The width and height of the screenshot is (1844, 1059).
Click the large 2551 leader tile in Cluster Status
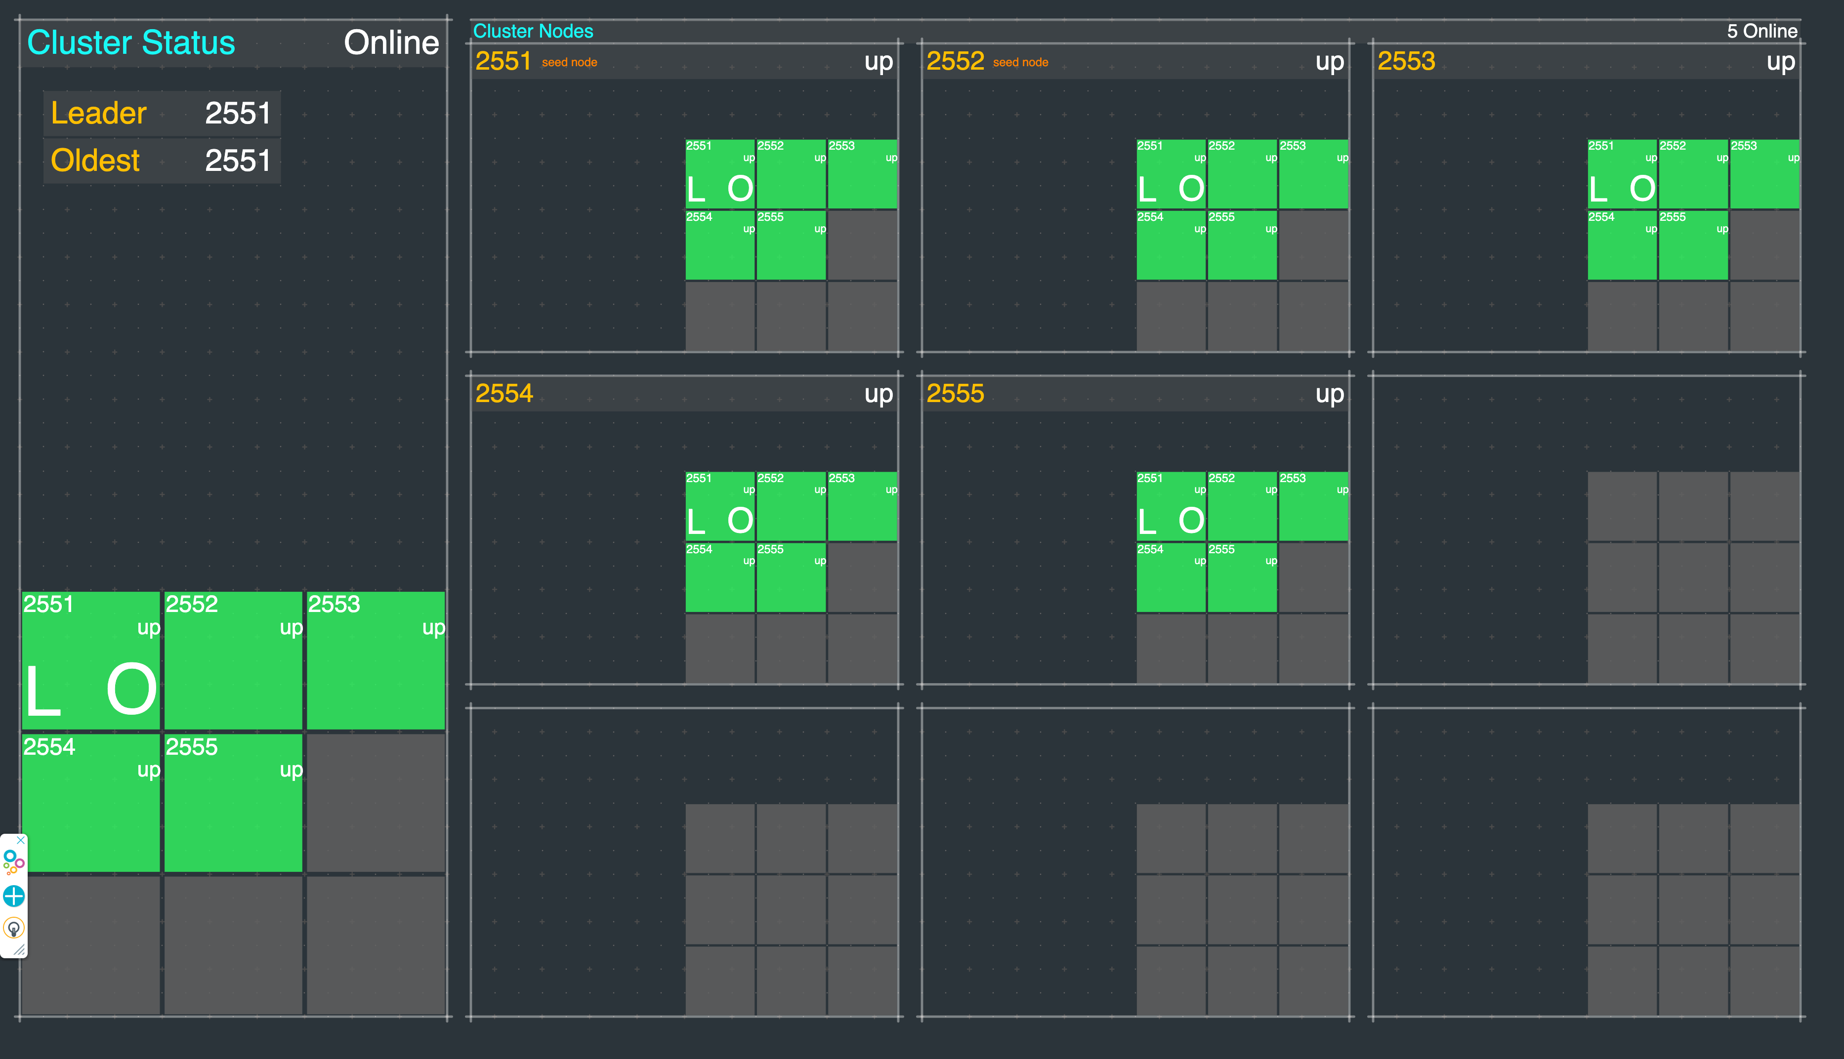click(x=91, y=660)
